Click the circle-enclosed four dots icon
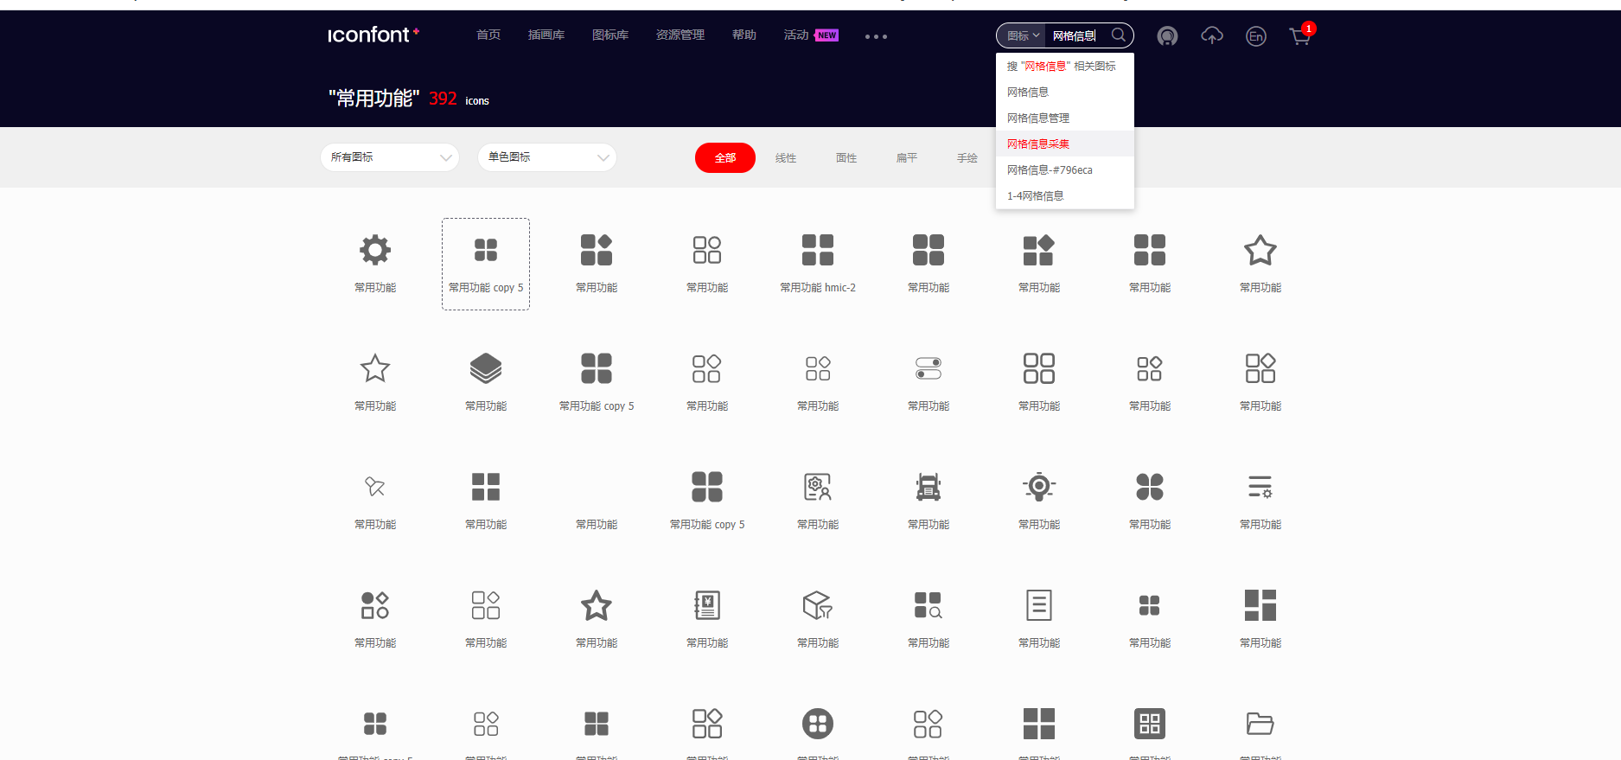1621x760 pixels. coord(818,724)
